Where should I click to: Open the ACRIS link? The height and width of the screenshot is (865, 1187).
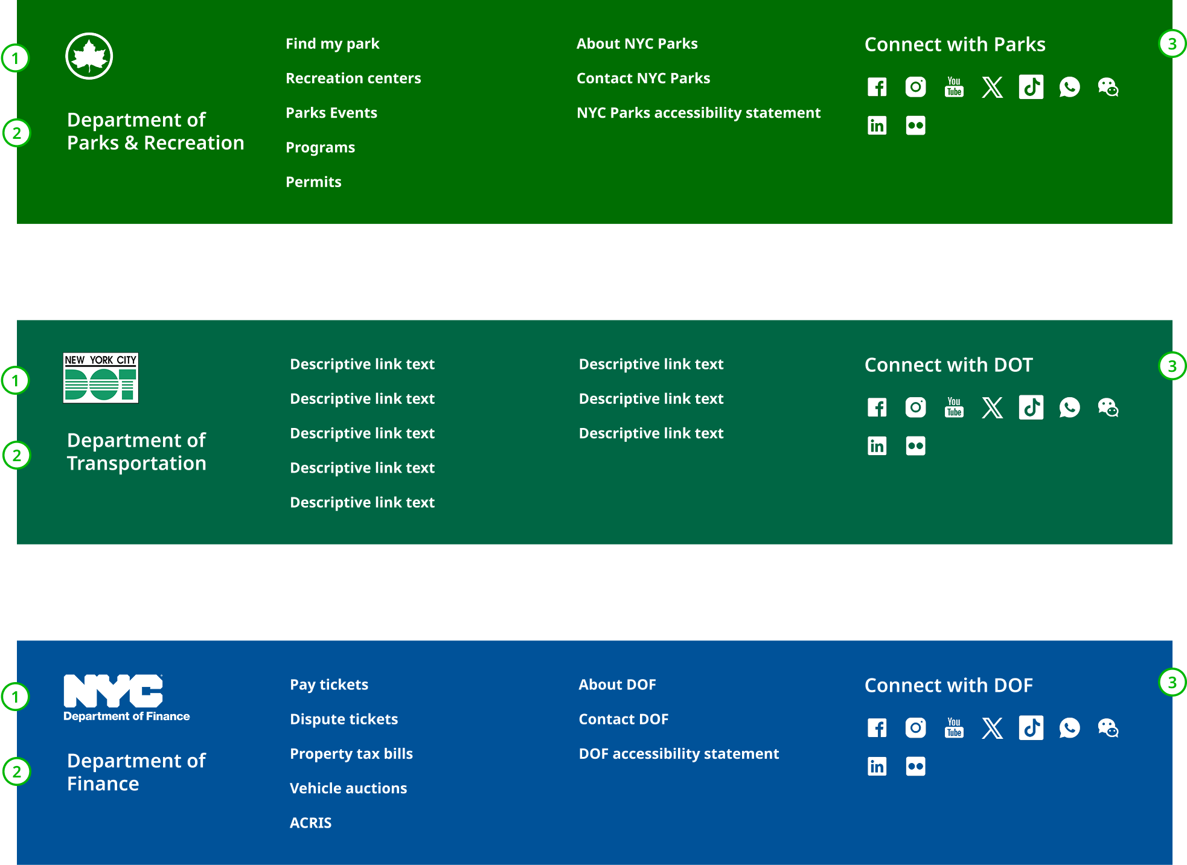310,822
